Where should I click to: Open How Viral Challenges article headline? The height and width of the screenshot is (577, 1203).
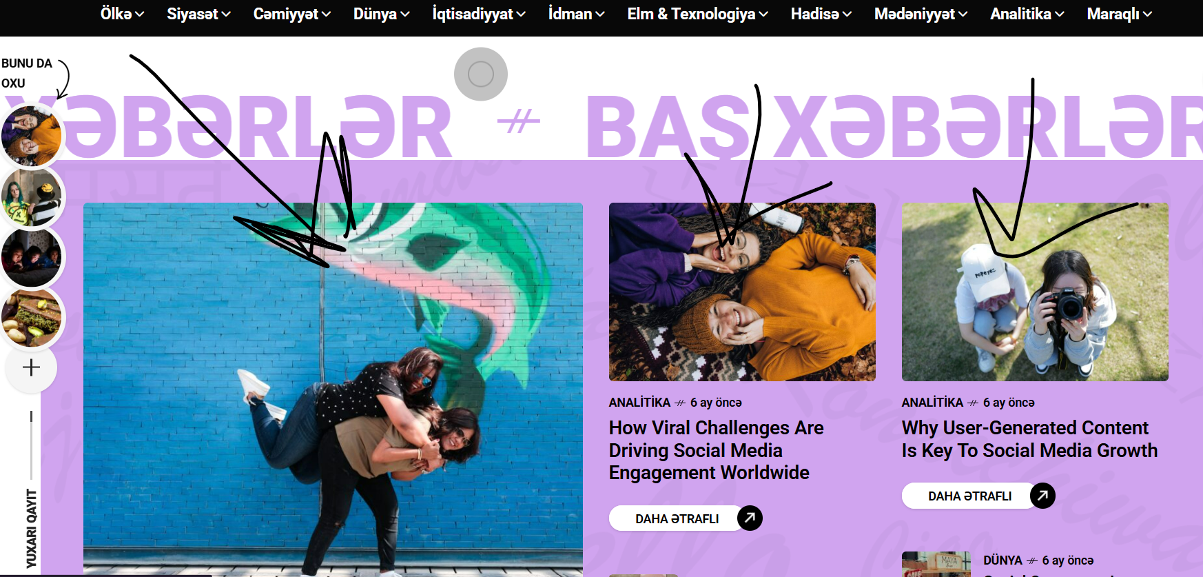click(716, 450)
